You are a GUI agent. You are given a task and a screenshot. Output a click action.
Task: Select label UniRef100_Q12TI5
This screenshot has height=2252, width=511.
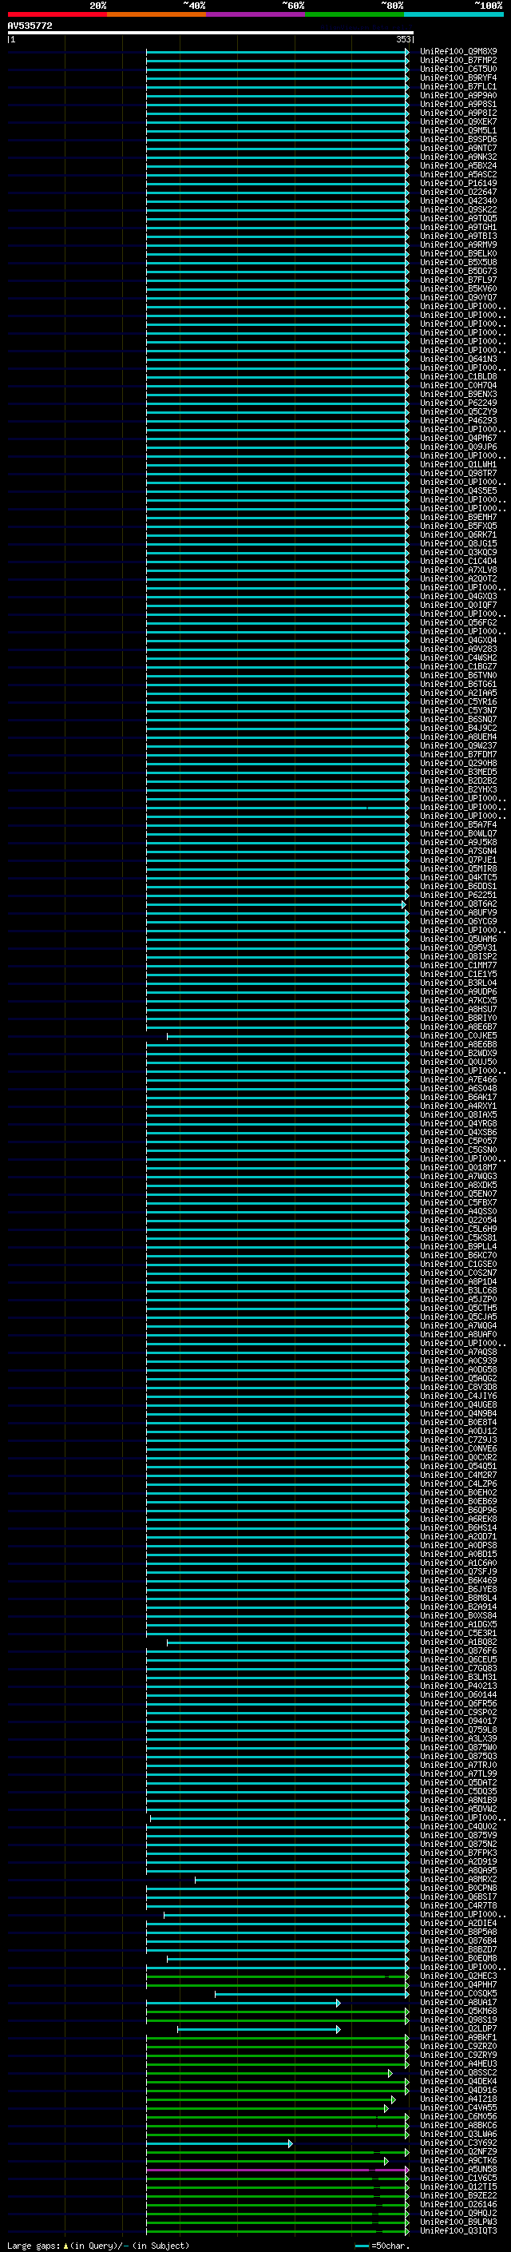click(x=458, y=2186)
